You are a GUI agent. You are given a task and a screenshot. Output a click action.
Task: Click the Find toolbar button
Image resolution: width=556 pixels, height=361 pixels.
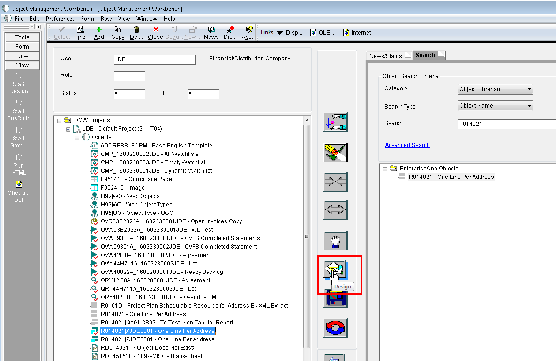pos(80,32)
